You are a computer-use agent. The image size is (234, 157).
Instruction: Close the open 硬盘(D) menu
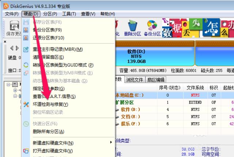pos(31,14)
